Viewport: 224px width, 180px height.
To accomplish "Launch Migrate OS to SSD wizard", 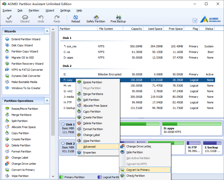I will [x=22, y=58].
